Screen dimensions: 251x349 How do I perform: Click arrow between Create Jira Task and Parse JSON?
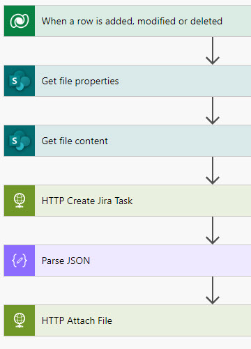pyautogui.click(x=213, y=231)
